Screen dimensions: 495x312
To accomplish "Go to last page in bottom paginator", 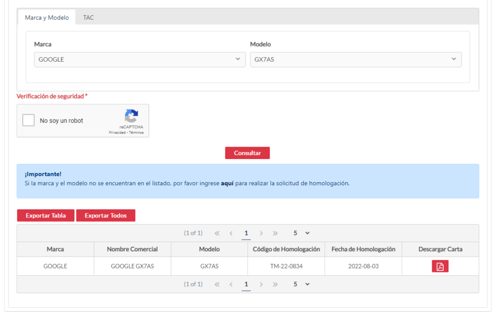I will 275,285.
